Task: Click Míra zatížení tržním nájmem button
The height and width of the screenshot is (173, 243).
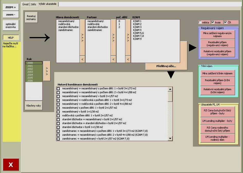Action: [x=218, y=74]
